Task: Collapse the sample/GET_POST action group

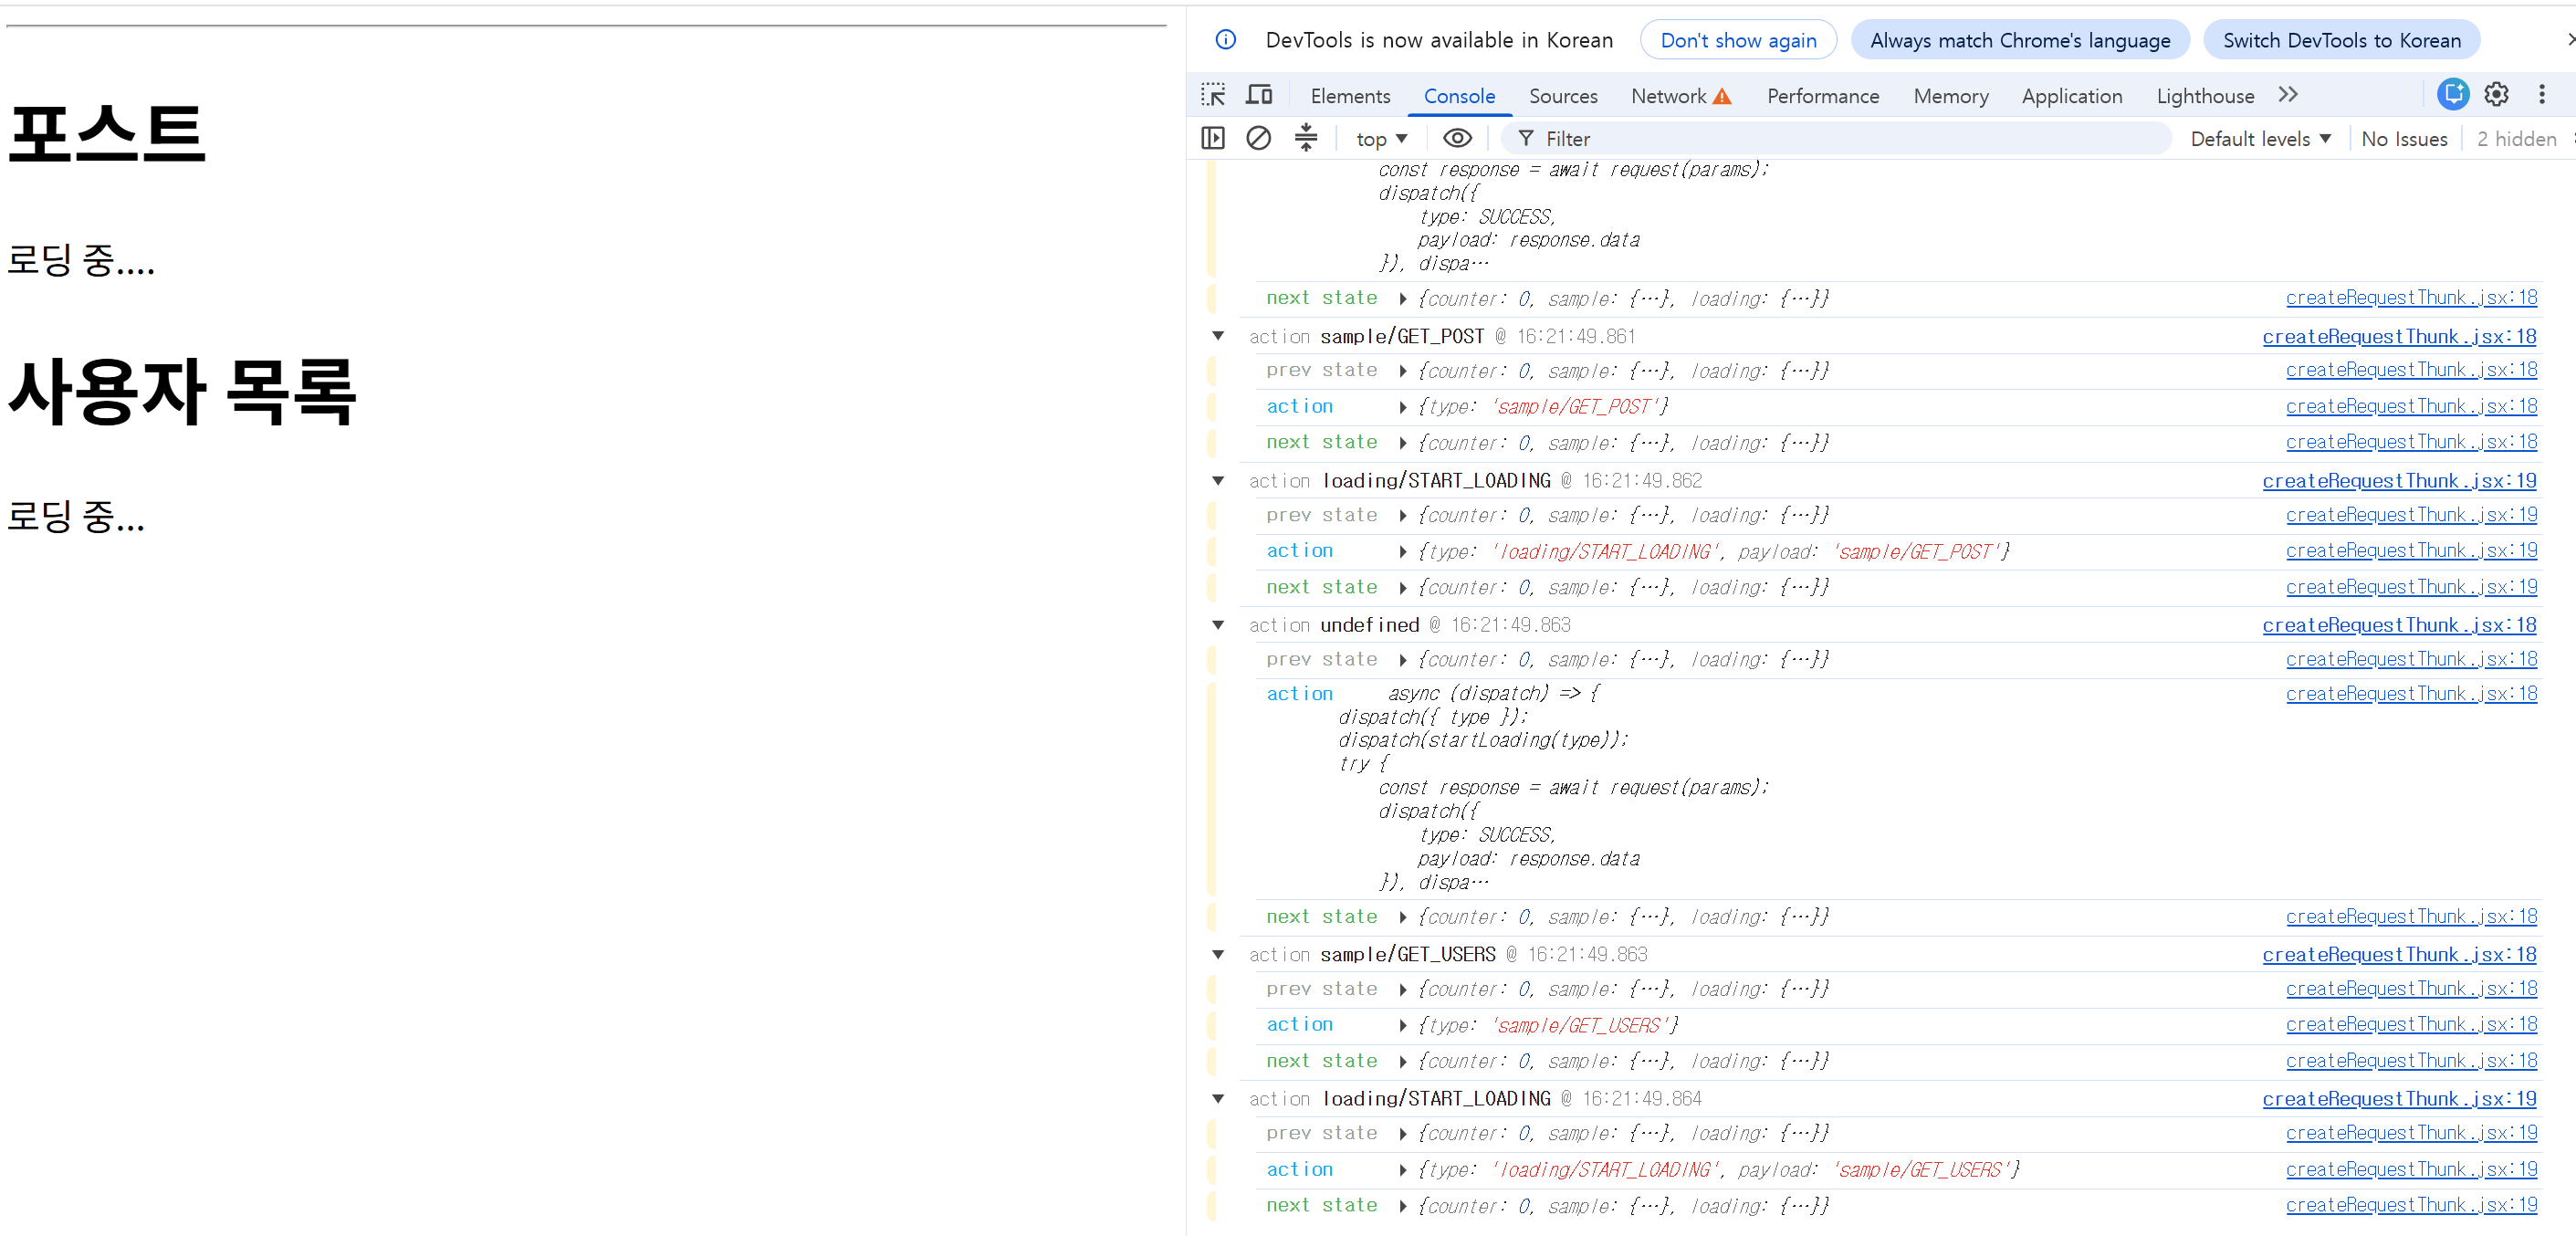Action: 1218,336
